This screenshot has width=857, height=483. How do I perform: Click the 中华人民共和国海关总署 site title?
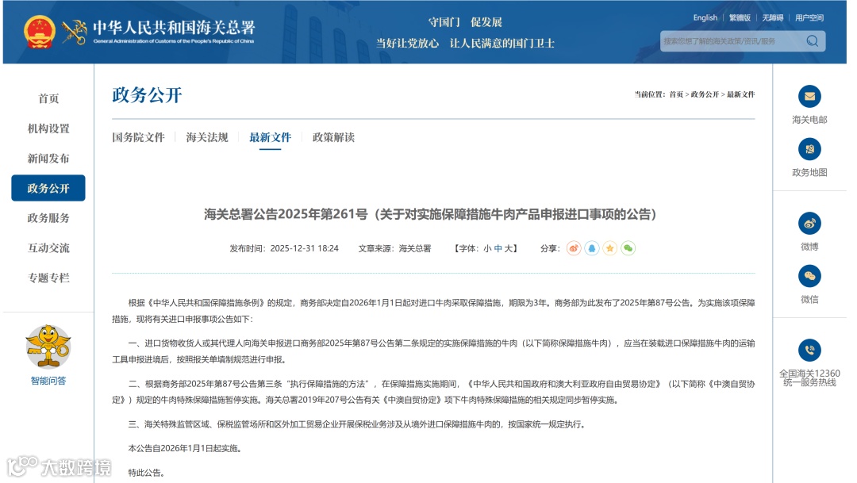pyautogui.click(x=174, y=27)
